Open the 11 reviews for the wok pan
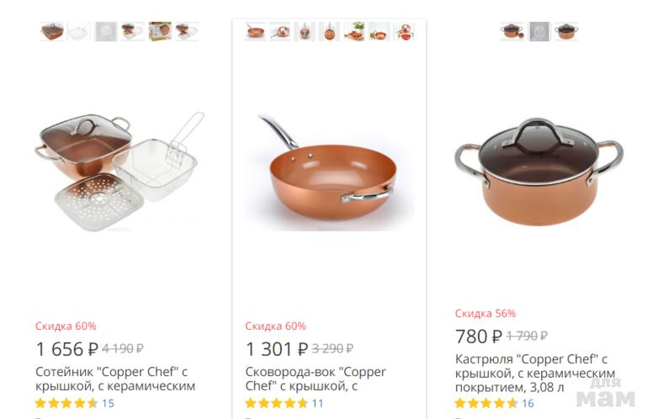Screen dimensions: 648x419 click(317, 404)
